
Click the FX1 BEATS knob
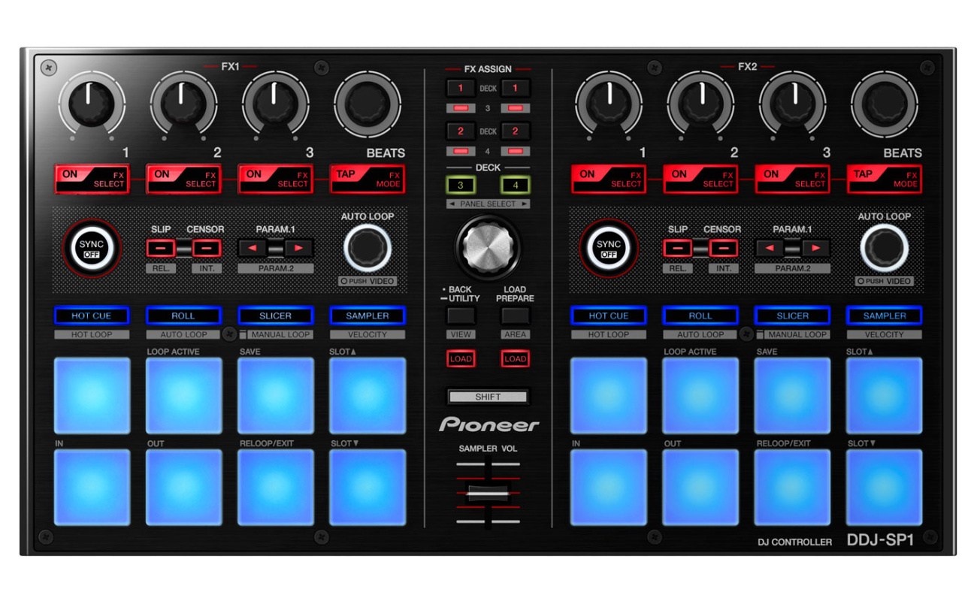coord(368,104)
